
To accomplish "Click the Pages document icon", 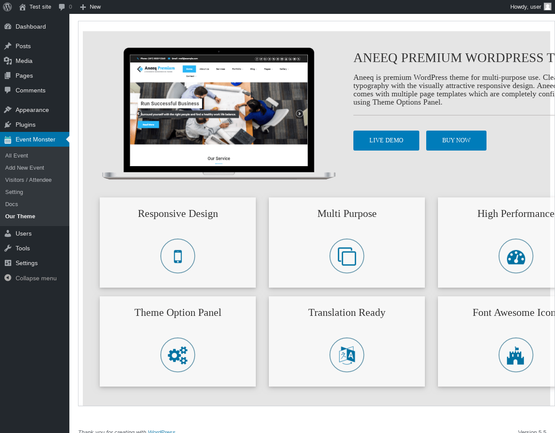I will point(8,75).
